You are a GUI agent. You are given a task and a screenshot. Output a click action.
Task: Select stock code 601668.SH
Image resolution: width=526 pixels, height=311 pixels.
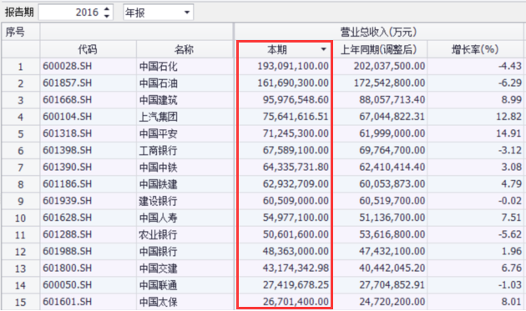click(x=67, y=99)
